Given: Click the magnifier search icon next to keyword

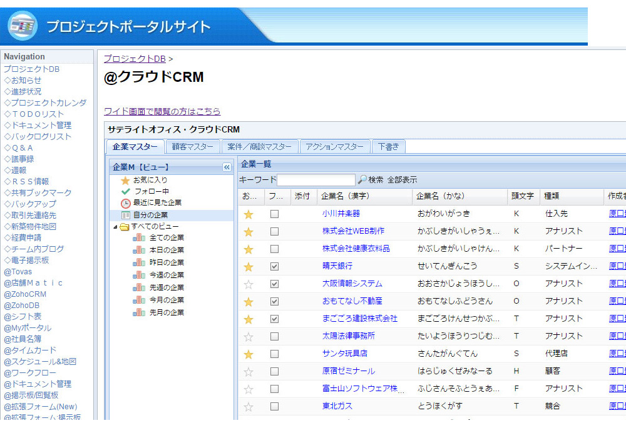Looking at the screenshot, I should tap(362, 180).
